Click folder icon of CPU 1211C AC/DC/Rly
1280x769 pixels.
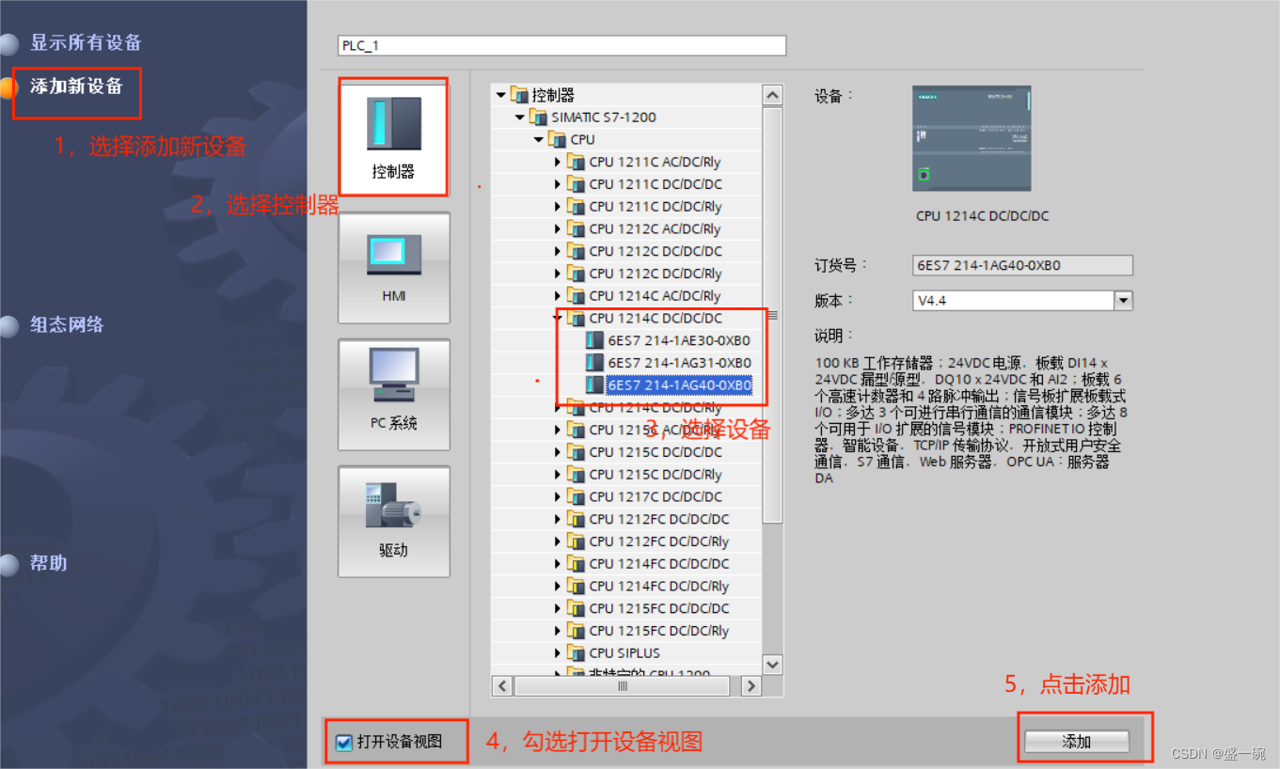click(x=576, y=162)
